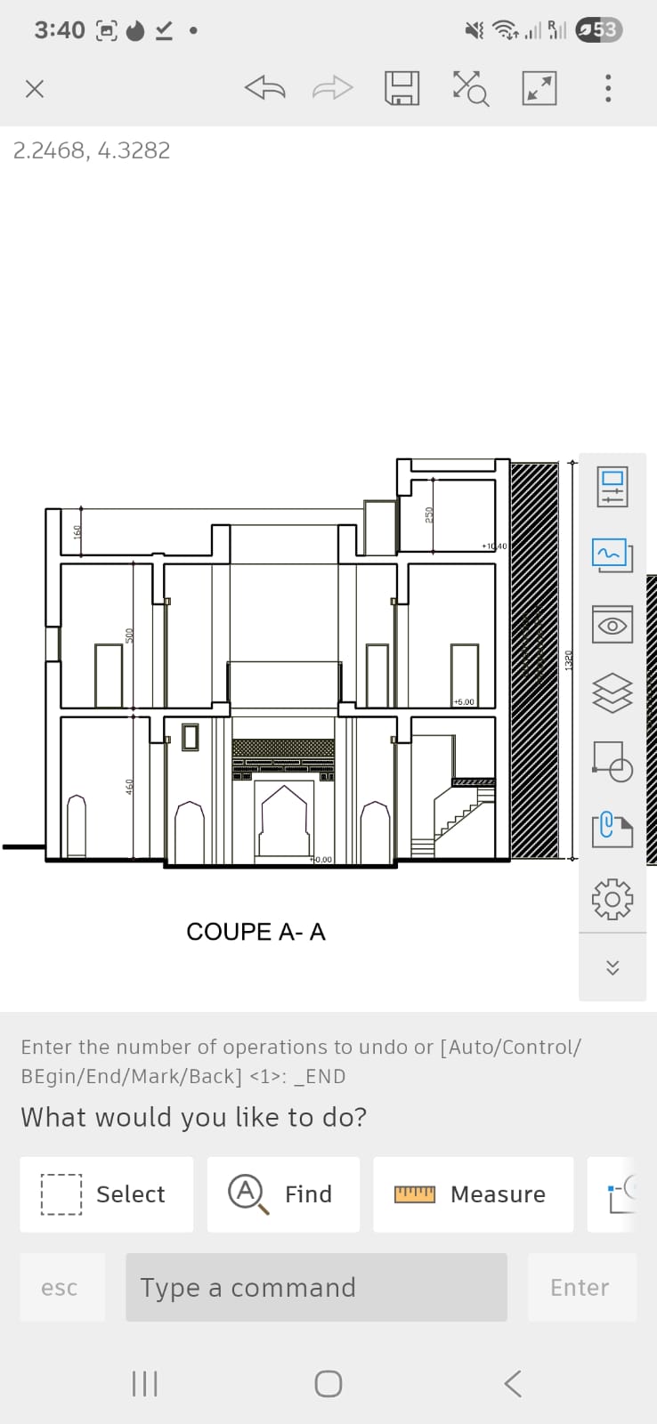657x1424 pixels.
Task: Save the drawing with floppy disk icon
Action: 401,88
